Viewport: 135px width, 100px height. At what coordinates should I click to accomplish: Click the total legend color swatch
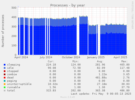[5, 91]
